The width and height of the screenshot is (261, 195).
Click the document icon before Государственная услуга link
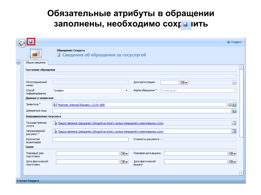(x=55, y=123)
